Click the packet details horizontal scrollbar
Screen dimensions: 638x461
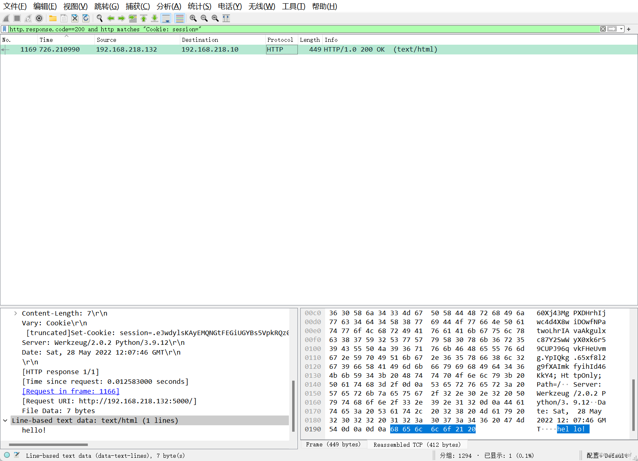click(48, 445)
